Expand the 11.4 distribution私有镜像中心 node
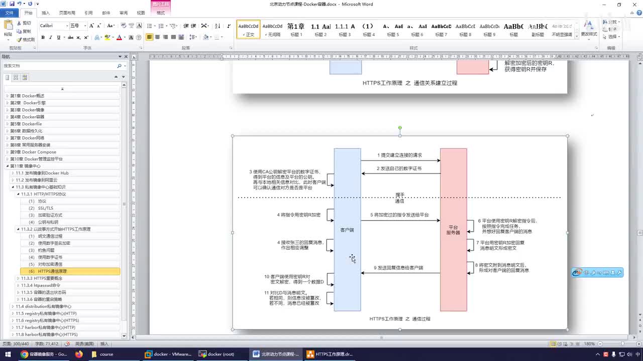643x361 pixels. (13, 306)
